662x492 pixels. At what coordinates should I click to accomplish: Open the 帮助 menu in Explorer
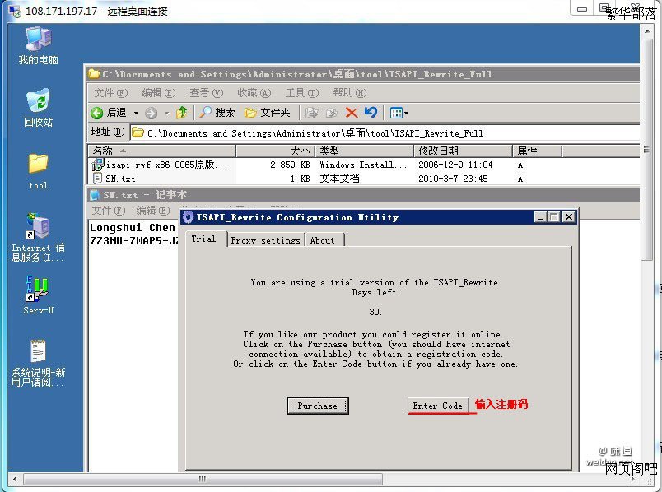[350, 93]
